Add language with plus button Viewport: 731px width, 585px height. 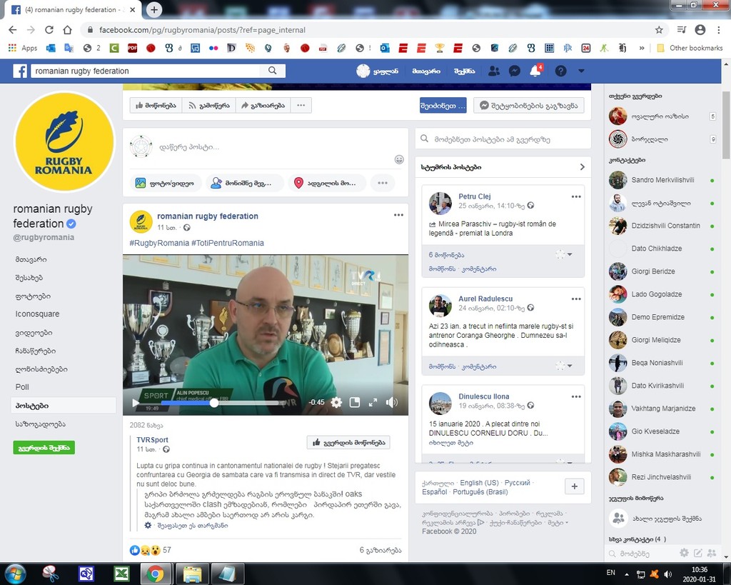pos(575,486)
